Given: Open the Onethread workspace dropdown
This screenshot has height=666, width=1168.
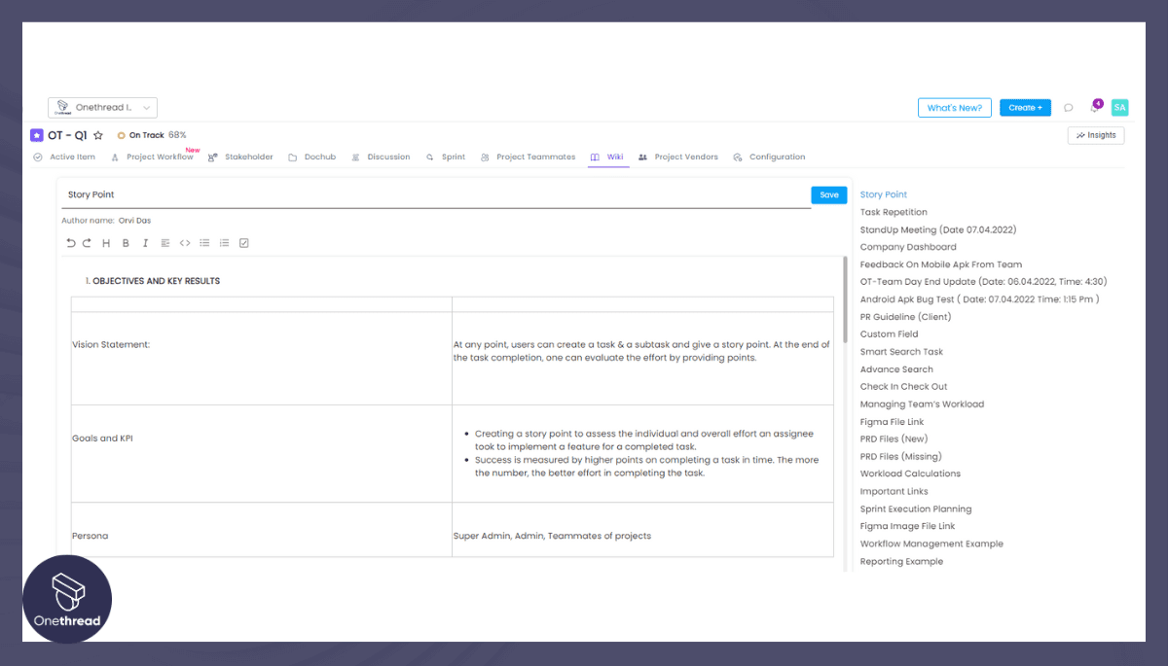Looking at the screenshot, I should click(x=102, y=107).
